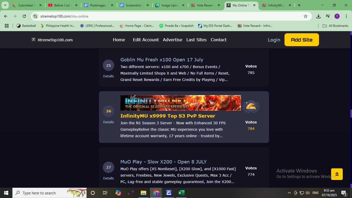Viewport: 352px width, 198px height.
Task: Open the Pwede Ba • Soapdish bookmark
Action: point(177,26)
